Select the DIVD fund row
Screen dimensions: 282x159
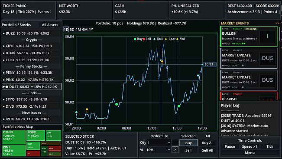click(32, 106)
